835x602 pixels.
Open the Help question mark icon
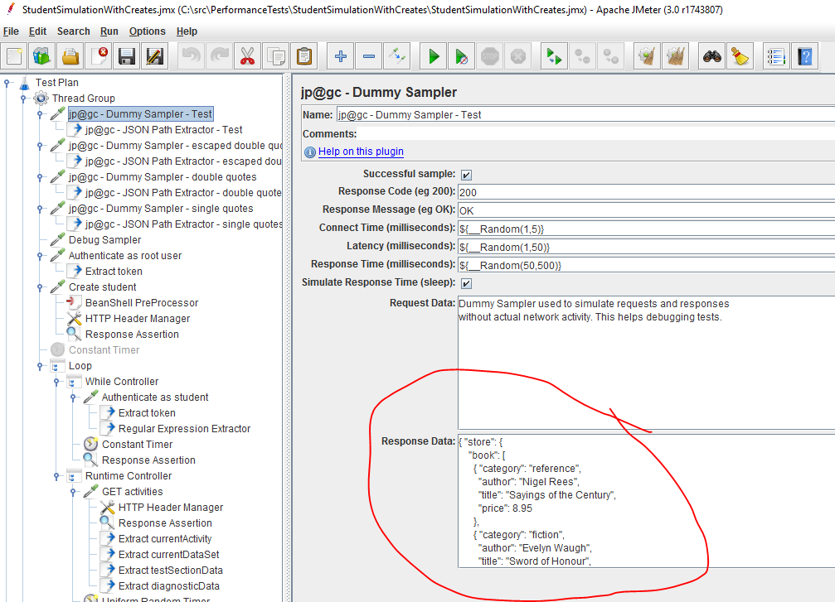pyautogui.click(x=804, y=55)
